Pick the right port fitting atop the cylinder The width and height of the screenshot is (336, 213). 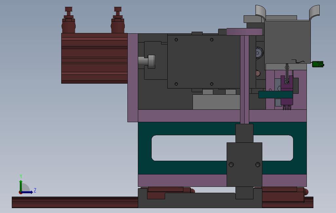click(118, 20)
